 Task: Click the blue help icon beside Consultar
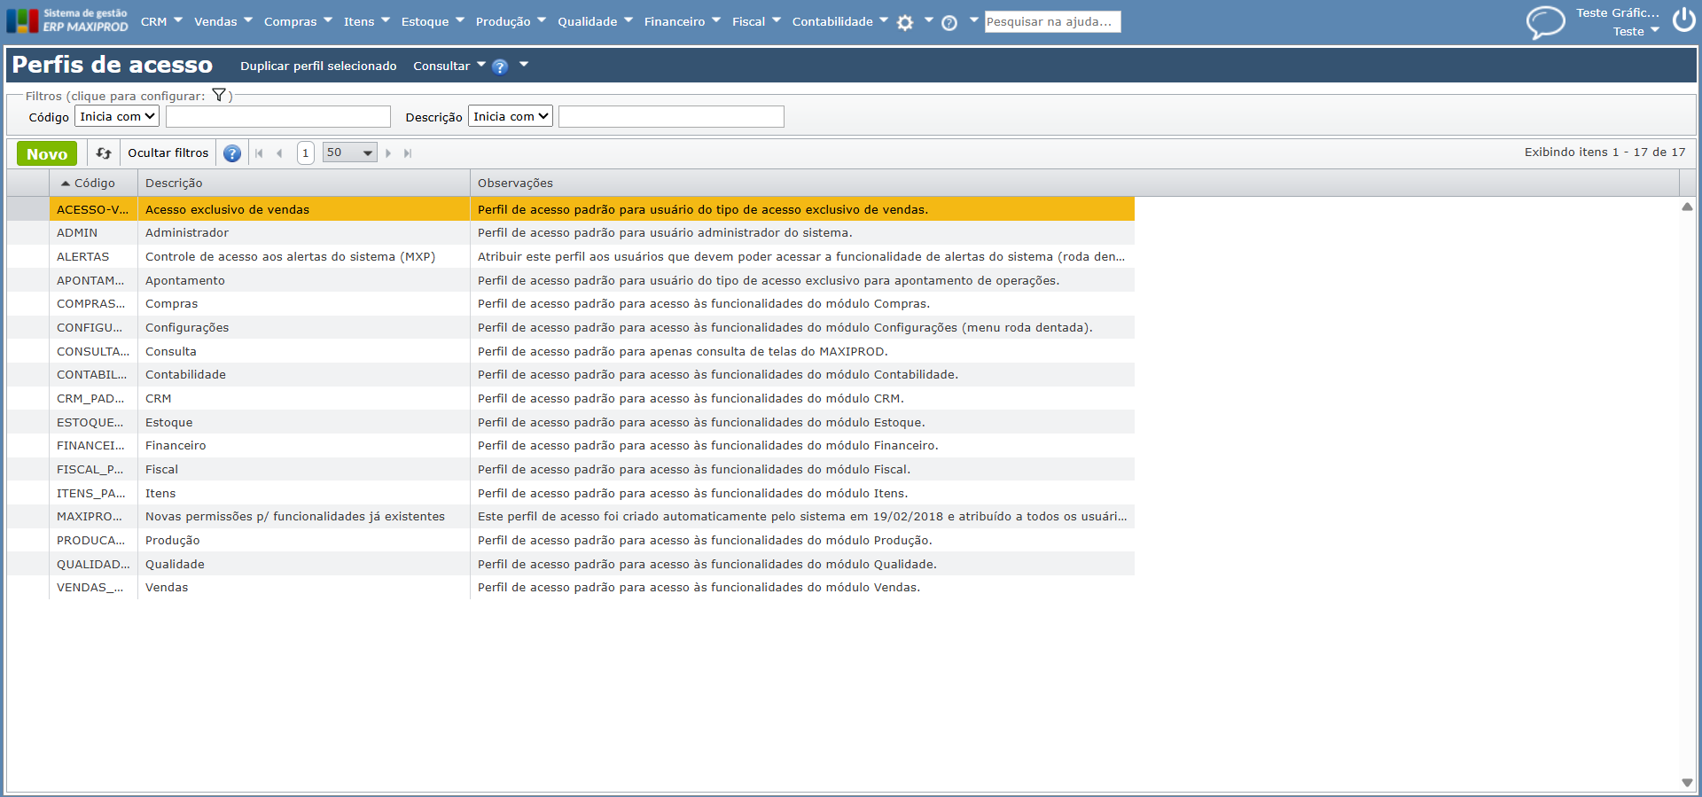click(500, 66)
